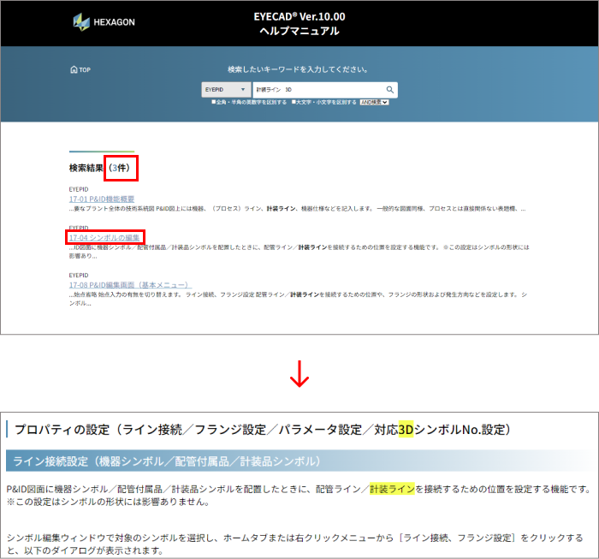The width and height of the screenshot is (599, 559).
Task: Click the highlighted 計装ライン text
Action: [392, 489]
